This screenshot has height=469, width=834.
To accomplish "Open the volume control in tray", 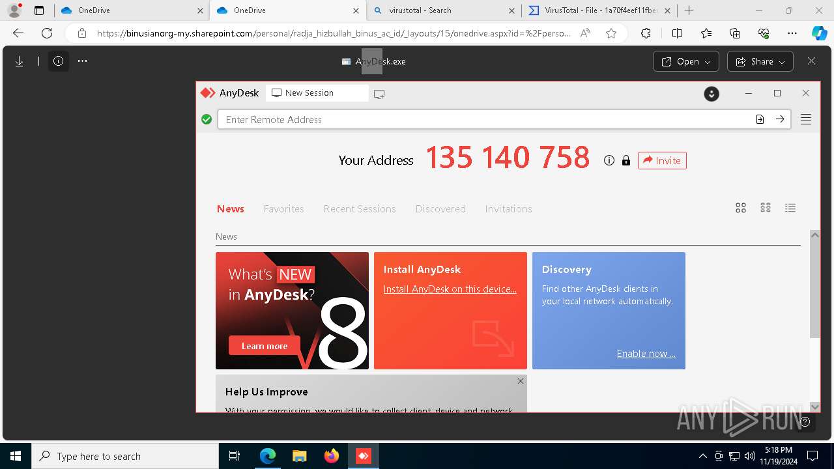I will click(x=750, y=456).
